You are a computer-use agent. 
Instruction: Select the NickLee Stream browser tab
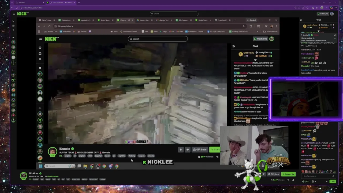(x=61, y=3)
